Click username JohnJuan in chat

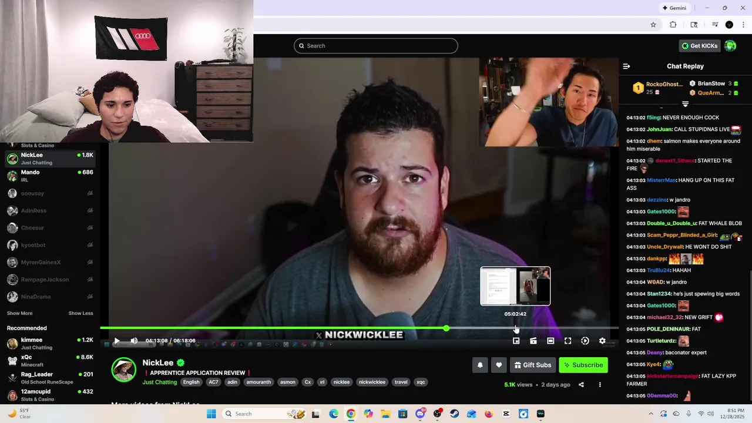(659, 129)
